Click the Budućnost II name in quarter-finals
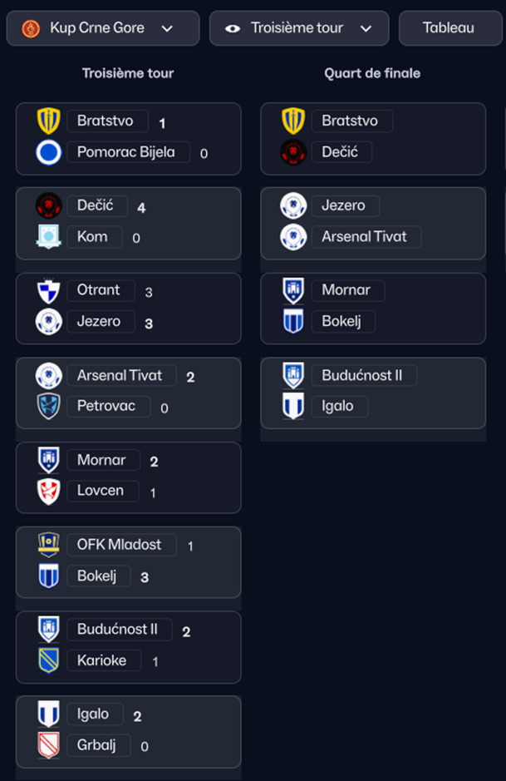506x781 pixels. 361,375
